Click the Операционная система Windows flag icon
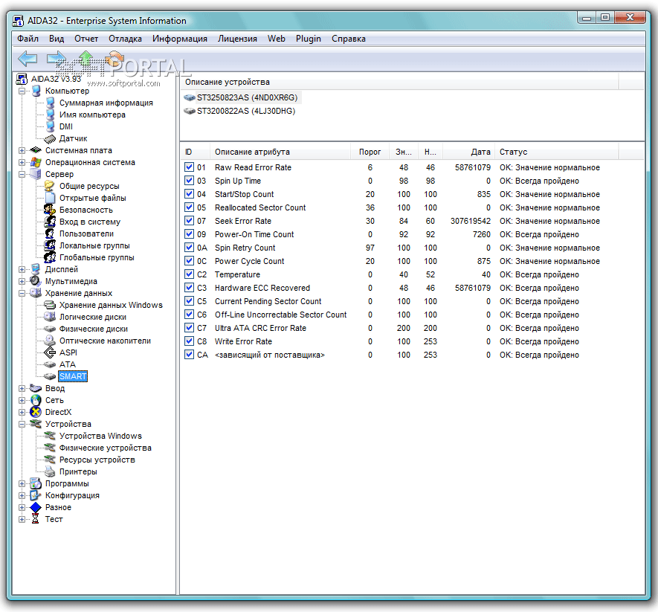Screen dimensions: 658x612 click(36, 162)
